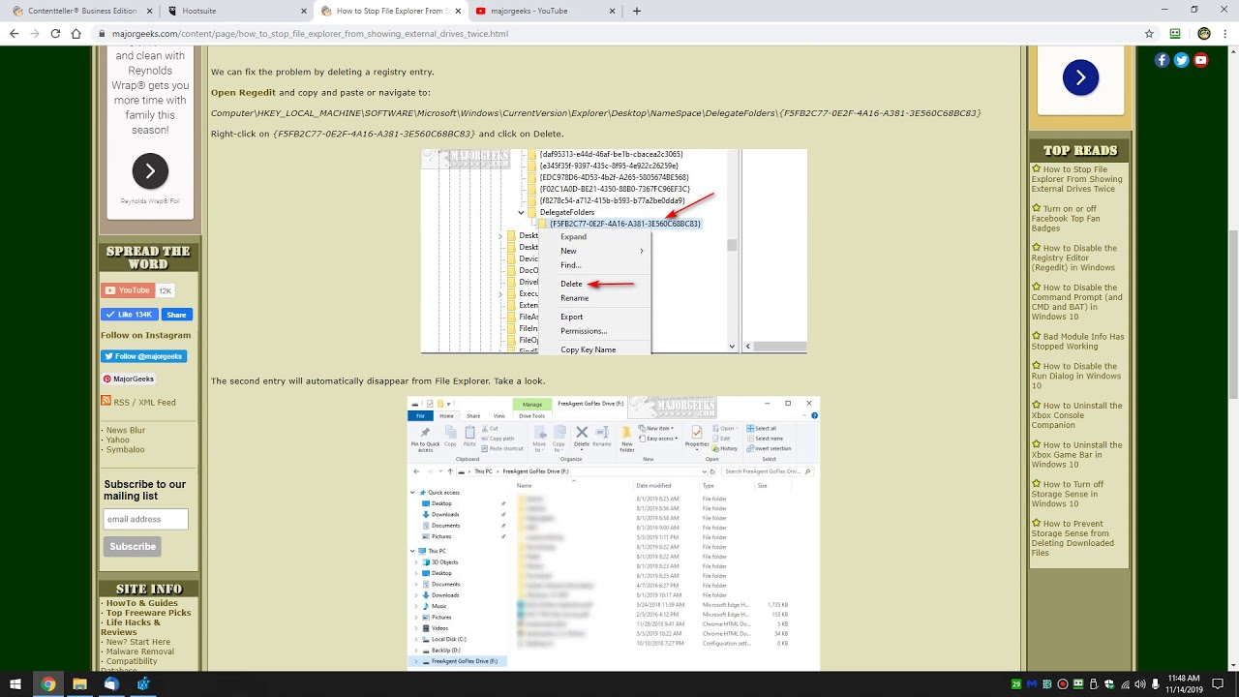Click the File Explorer screenshot image
The height and width of the screenshot is (697, 1239).
coord(614,532)
